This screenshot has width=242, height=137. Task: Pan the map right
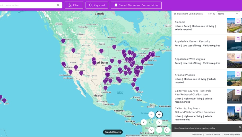click(159, 122)
